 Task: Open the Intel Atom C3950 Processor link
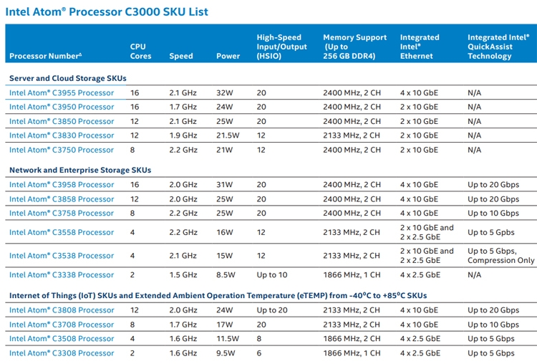pyautogui.click(x=62, y=107)
